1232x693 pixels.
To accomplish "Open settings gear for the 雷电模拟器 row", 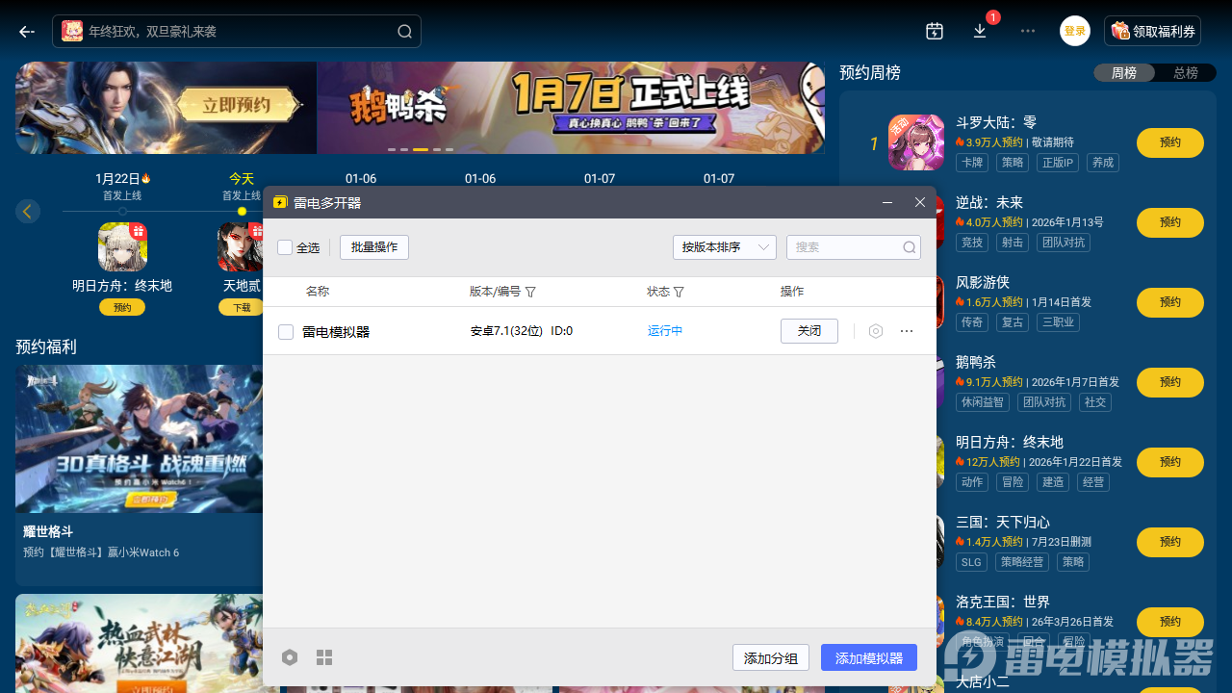I will pos(875,330).
